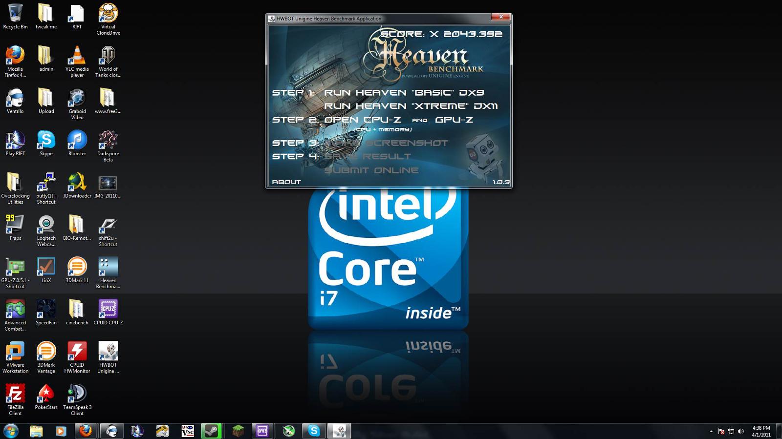Select the Graboid Video desktop icon
Image resolution: width=782 pixels, height=439 pixels.
point(77,104)
